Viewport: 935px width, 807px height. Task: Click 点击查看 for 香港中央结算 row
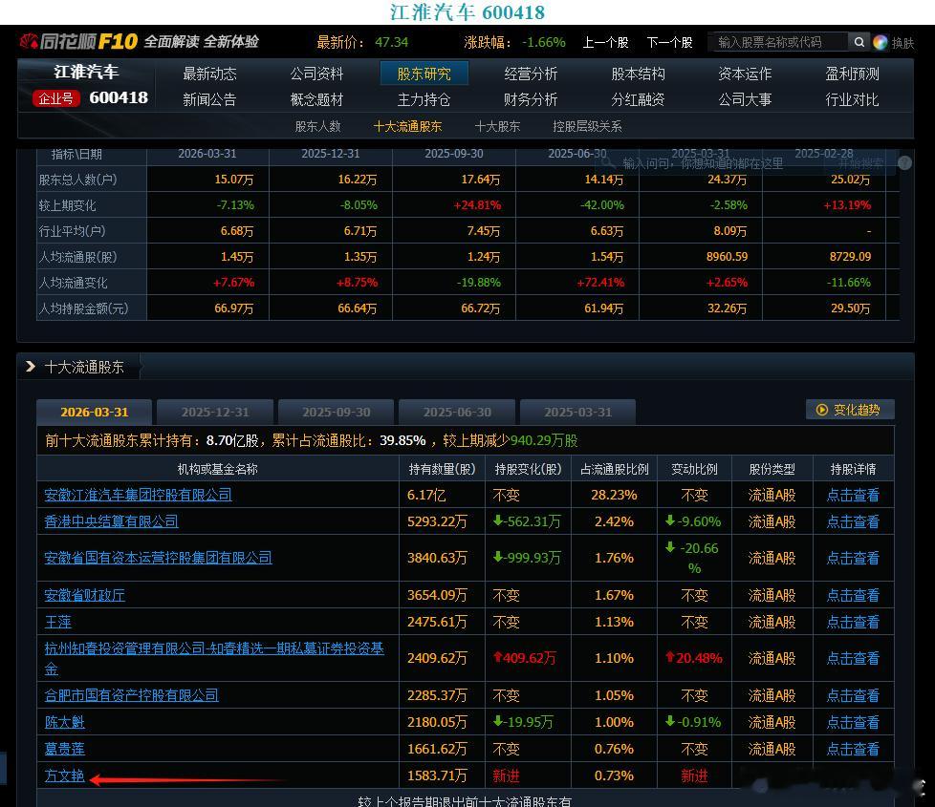pos(853,521)
